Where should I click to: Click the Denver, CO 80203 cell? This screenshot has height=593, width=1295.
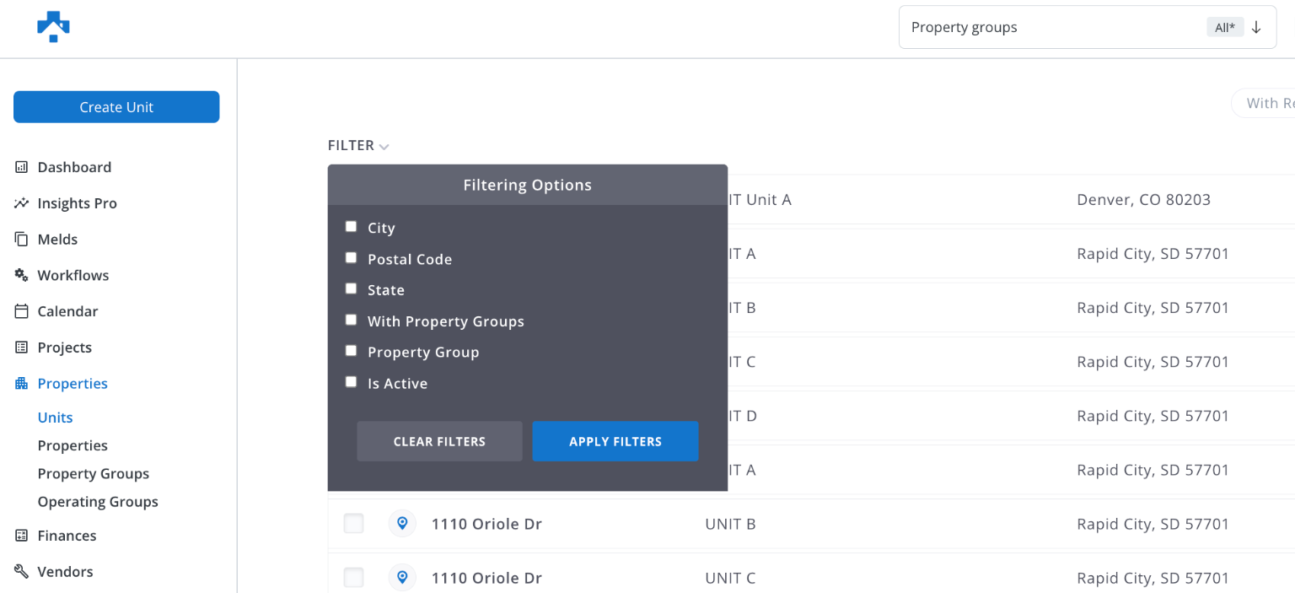(1143, 200)
